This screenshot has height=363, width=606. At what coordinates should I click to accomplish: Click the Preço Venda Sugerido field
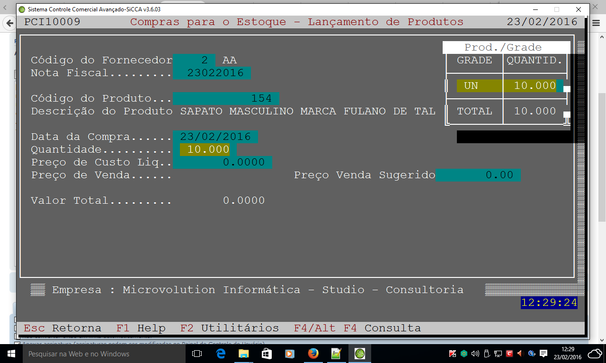(478, 175)
